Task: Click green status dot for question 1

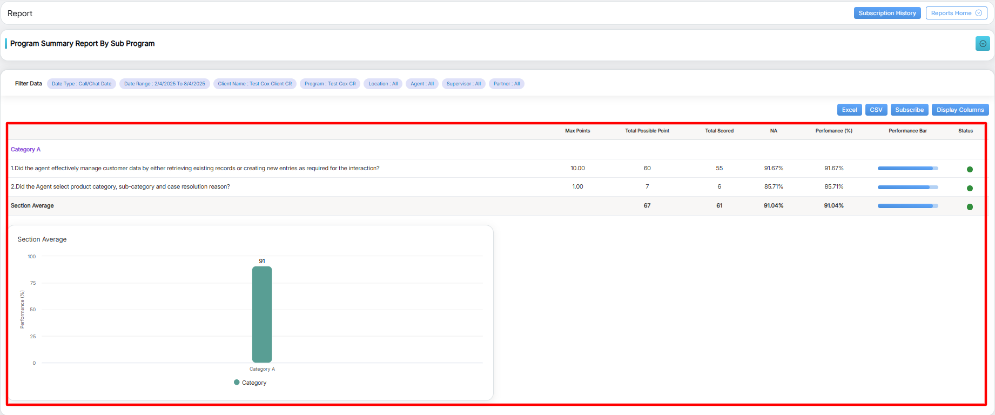Action: coord(970,170)
